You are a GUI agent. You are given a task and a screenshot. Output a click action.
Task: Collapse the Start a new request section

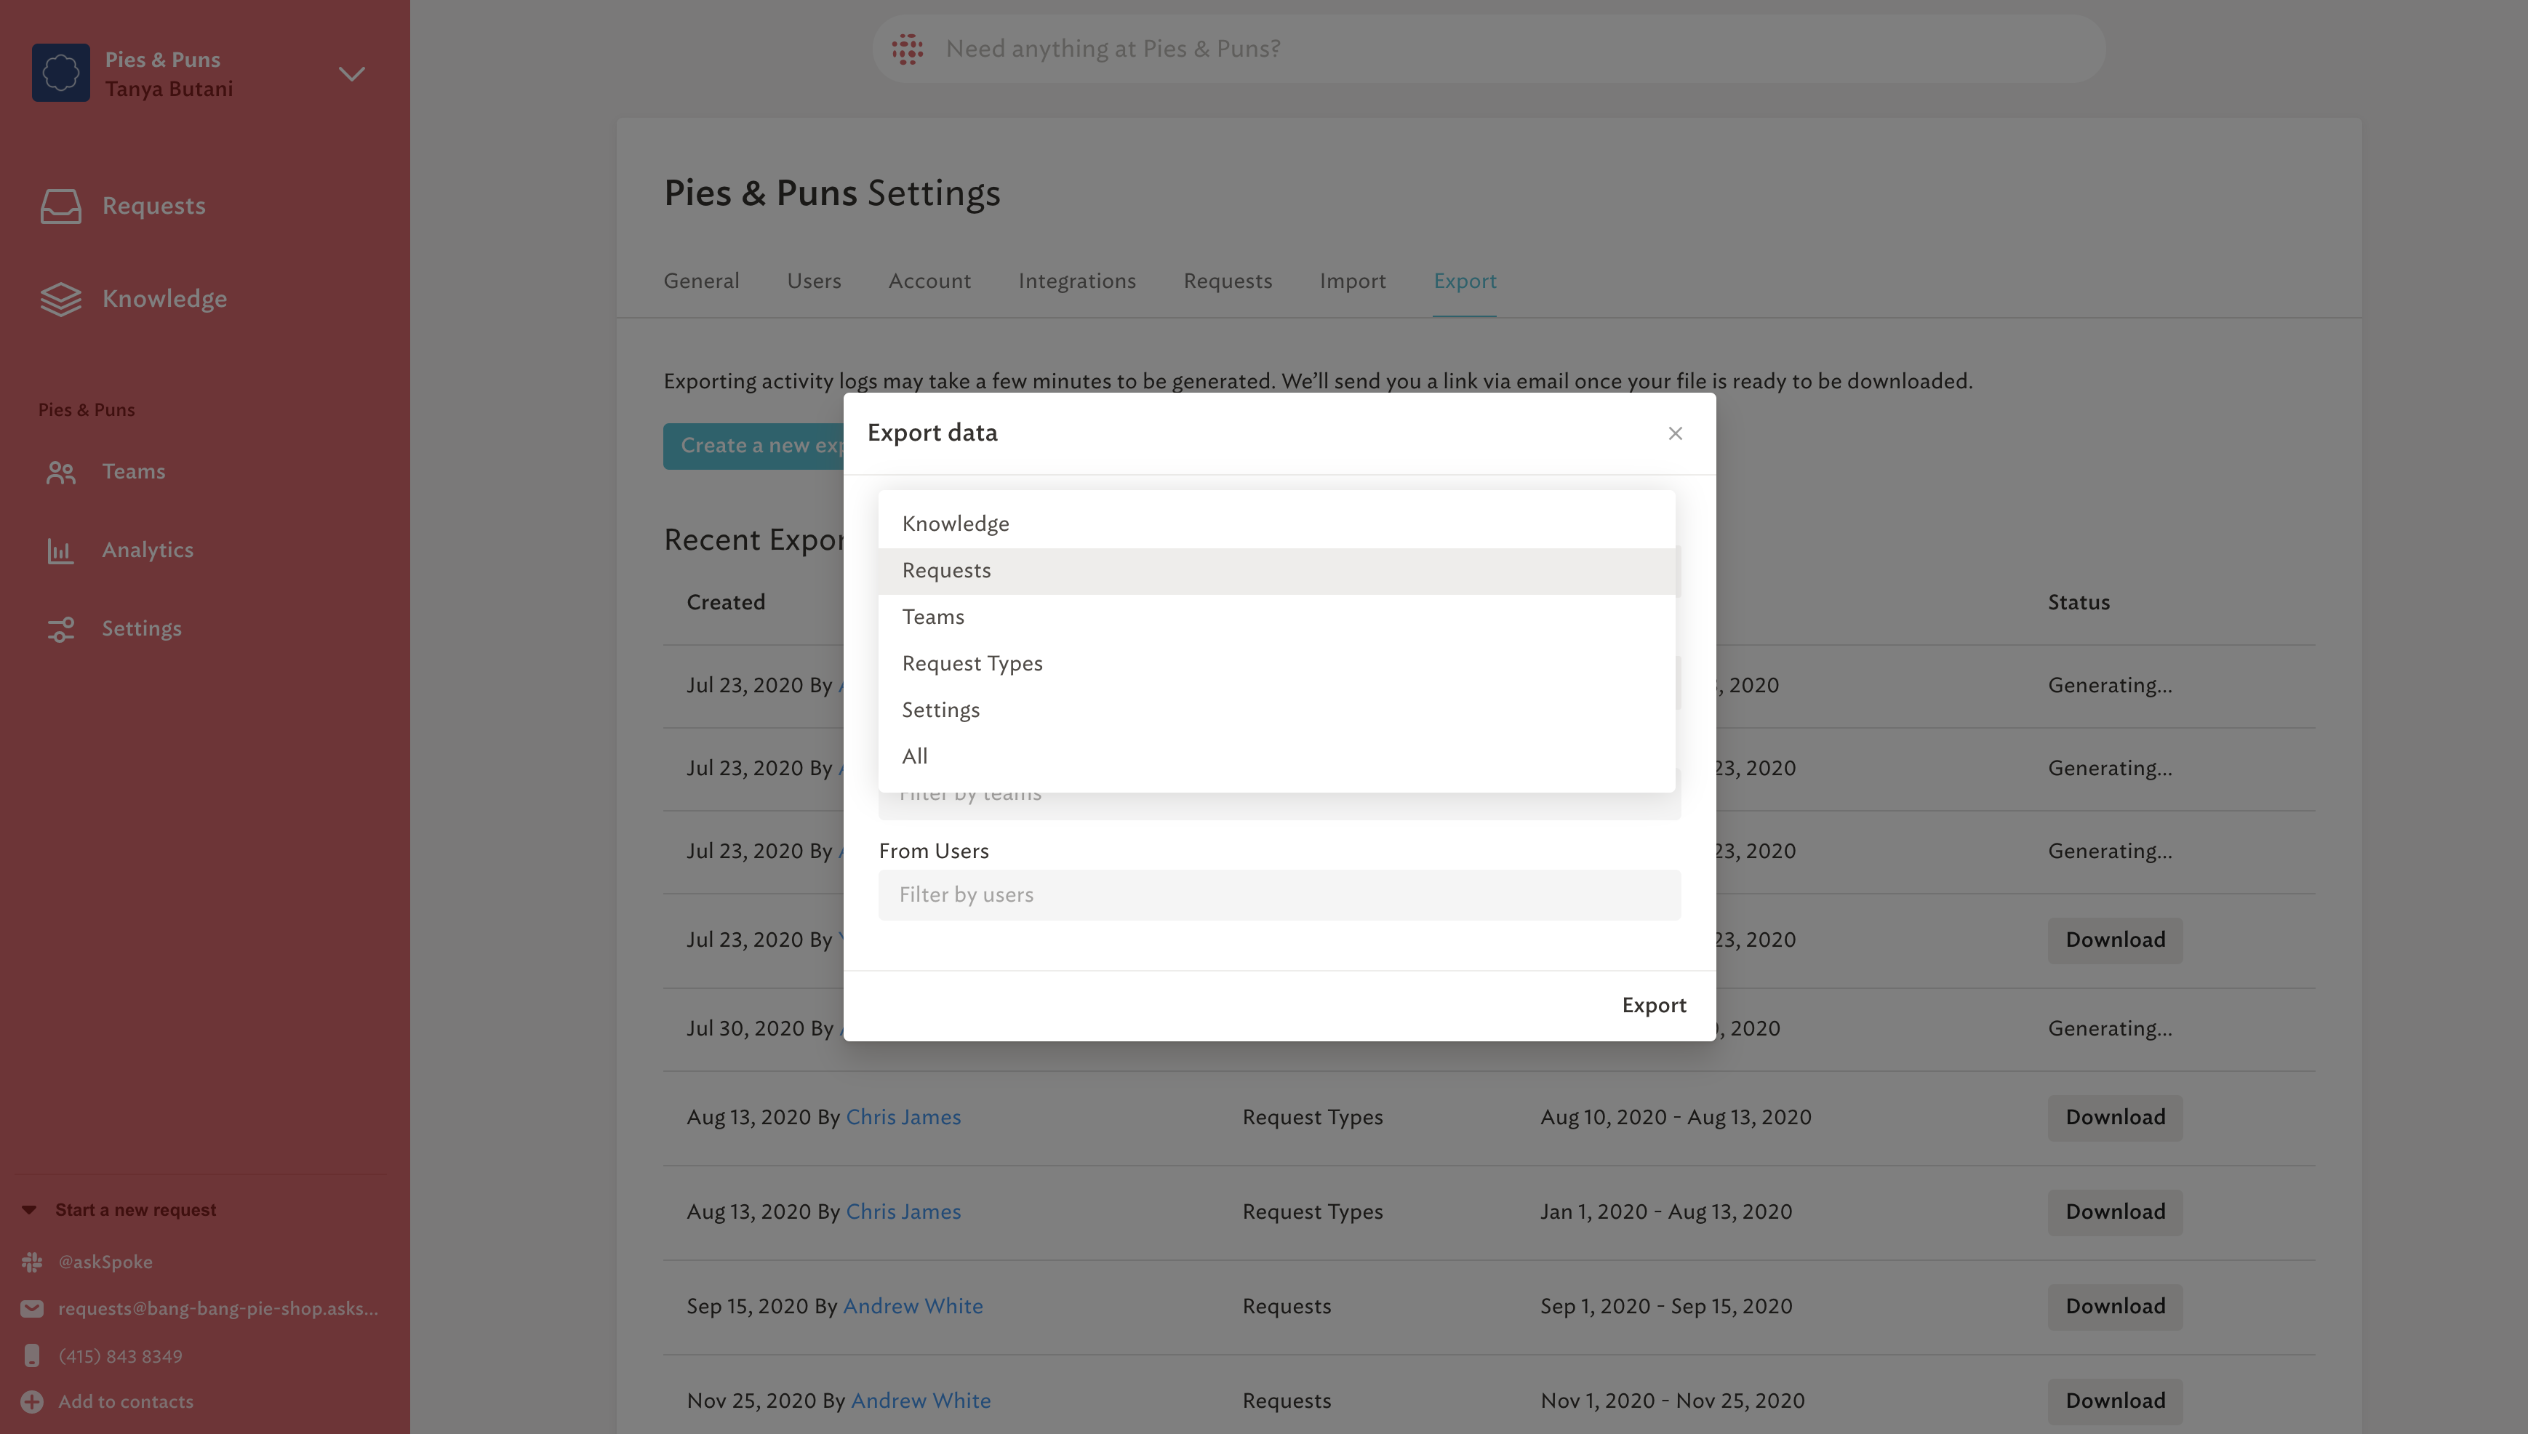click(x=30, y=1209)
